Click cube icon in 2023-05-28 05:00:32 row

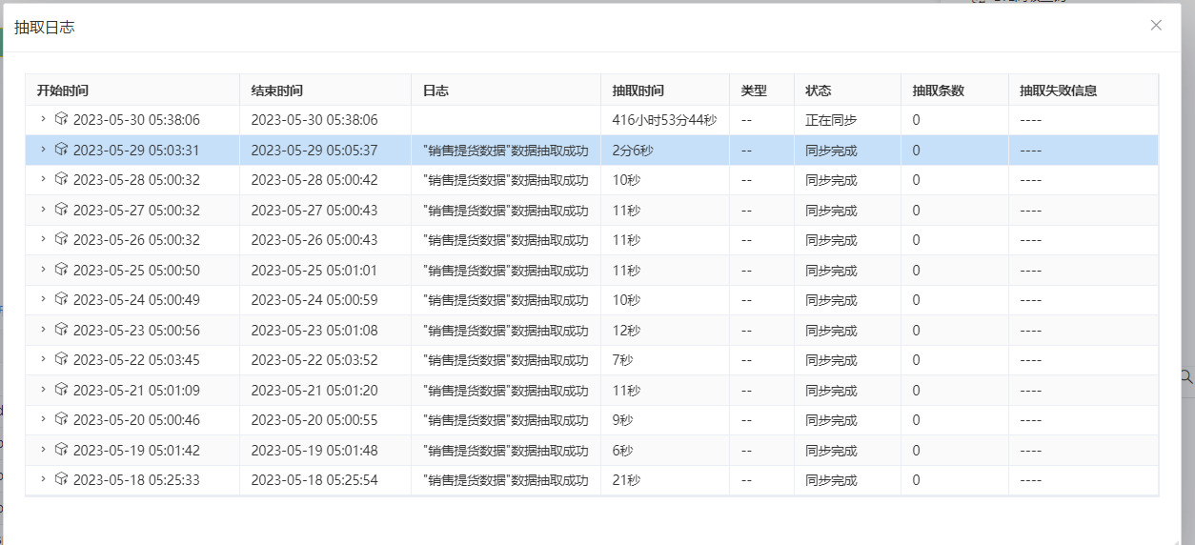(61, 179)
